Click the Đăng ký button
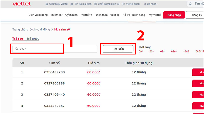The image size is (204, 114). [x=195, y=15]
